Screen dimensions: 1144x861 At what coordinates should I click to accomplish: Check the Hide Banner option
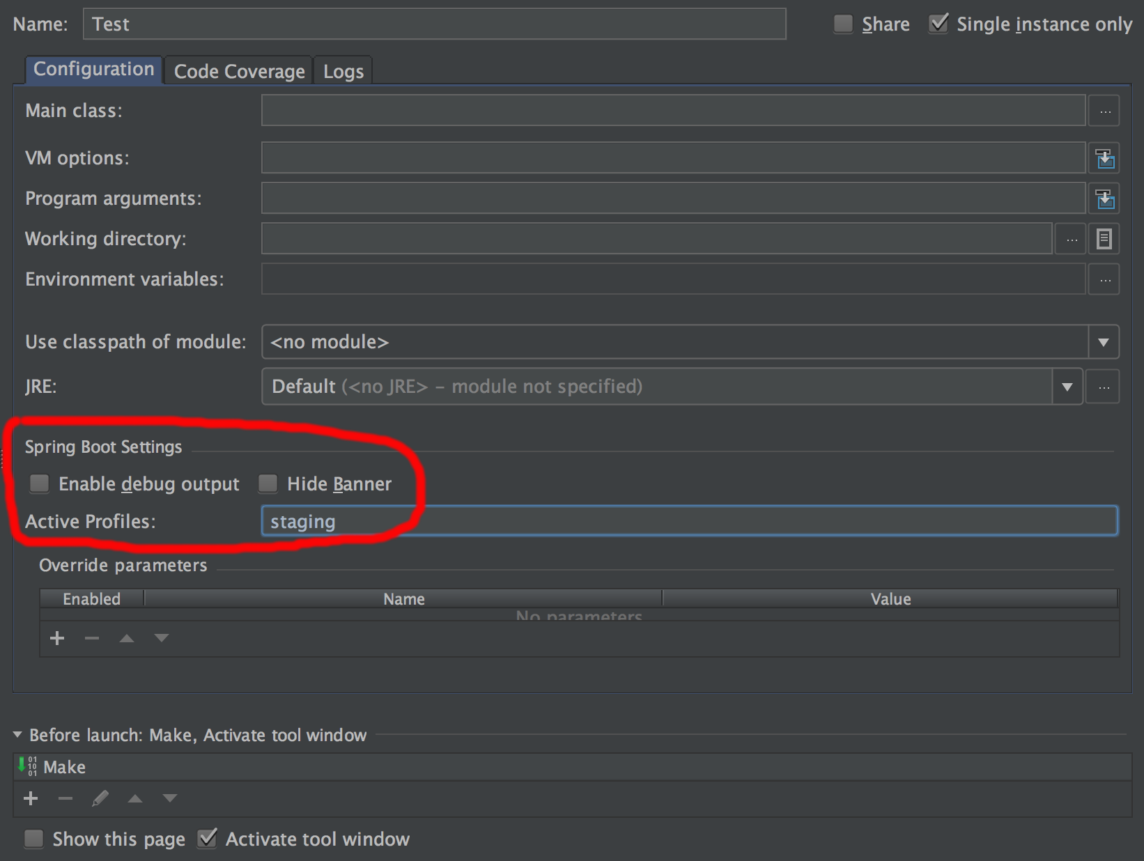pyautogui.click(x=268, y=483)
